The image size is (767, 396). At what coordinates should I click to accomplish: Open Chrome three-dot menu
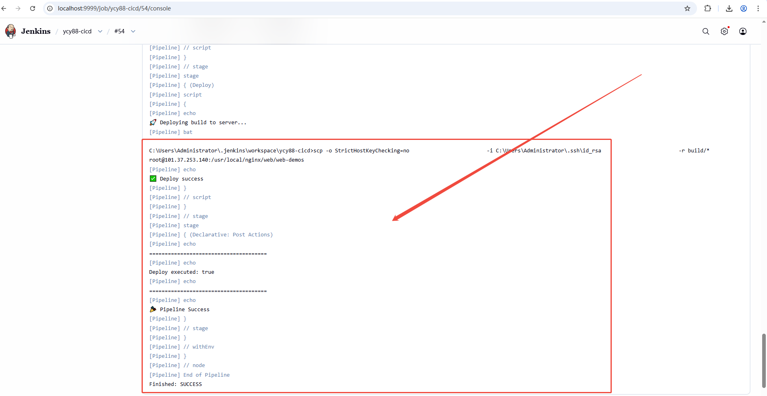(758, 8)
